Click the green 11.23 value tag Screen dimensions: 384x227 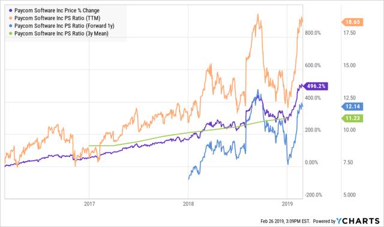[352, 118]
